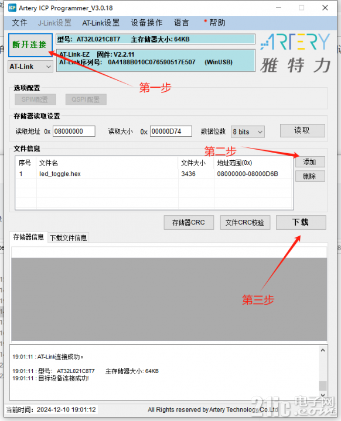Click the file size 3436 cell
This screenshot has height=421, width=341.
(188, 174)
